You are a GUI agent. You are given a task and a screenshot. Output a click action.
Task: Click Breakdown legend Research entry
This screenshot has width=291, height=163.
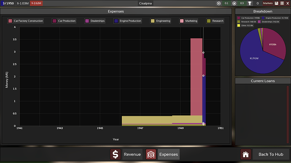tap(247, 21)
